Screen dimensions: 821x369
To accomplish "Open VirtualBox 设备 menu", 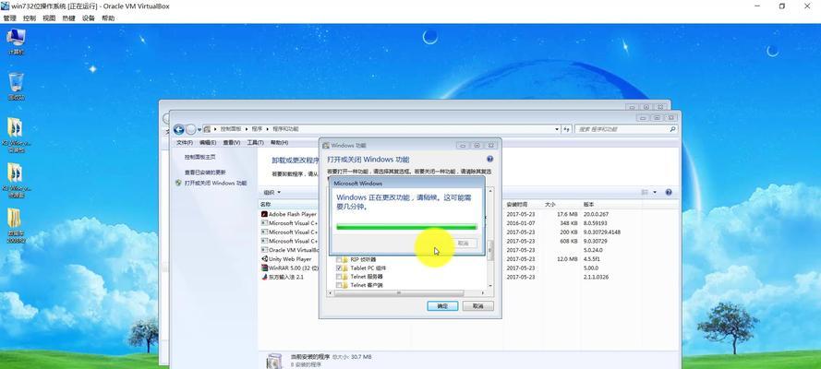I will [89, 18].
